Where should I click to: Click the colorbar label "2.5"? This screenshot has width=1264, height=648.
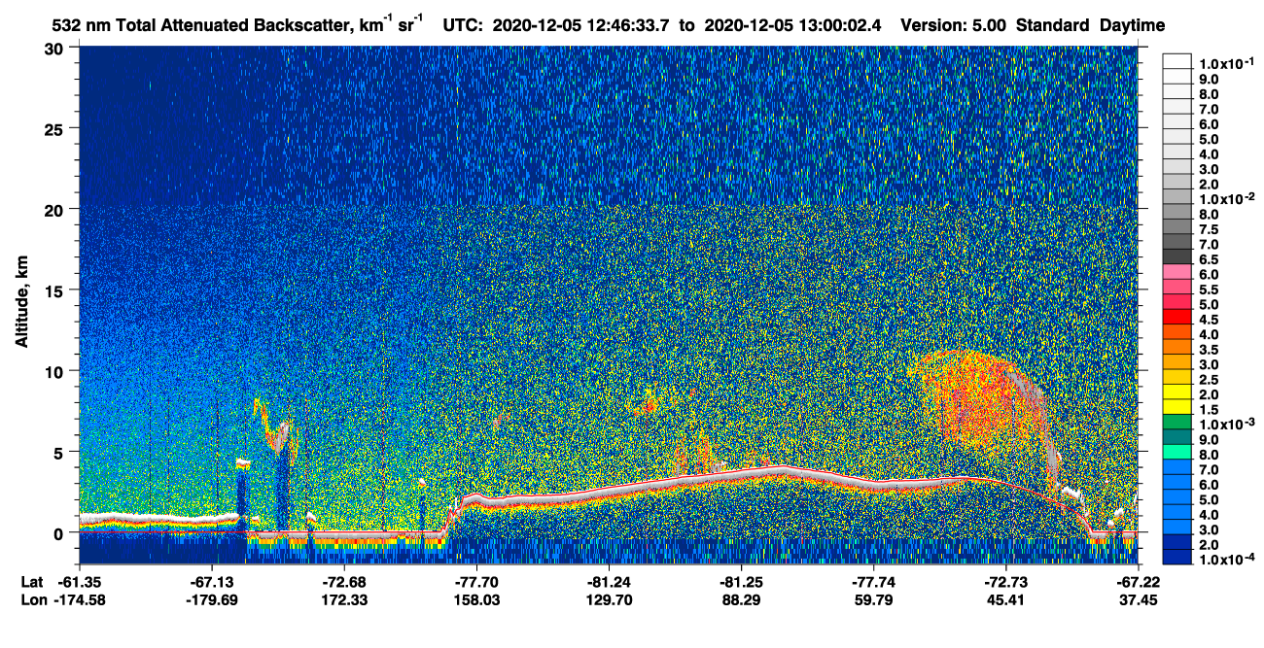point(1209,380)
